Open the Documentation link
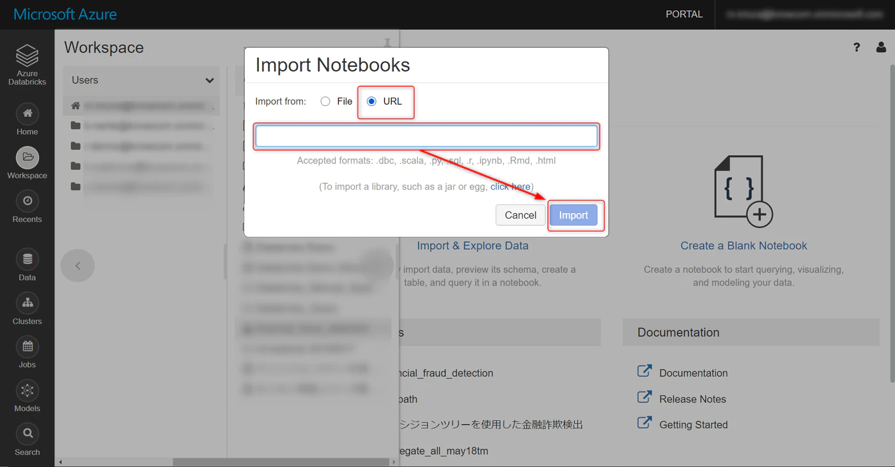This screenshot has width=895, height=467. [x=694, y=373]
